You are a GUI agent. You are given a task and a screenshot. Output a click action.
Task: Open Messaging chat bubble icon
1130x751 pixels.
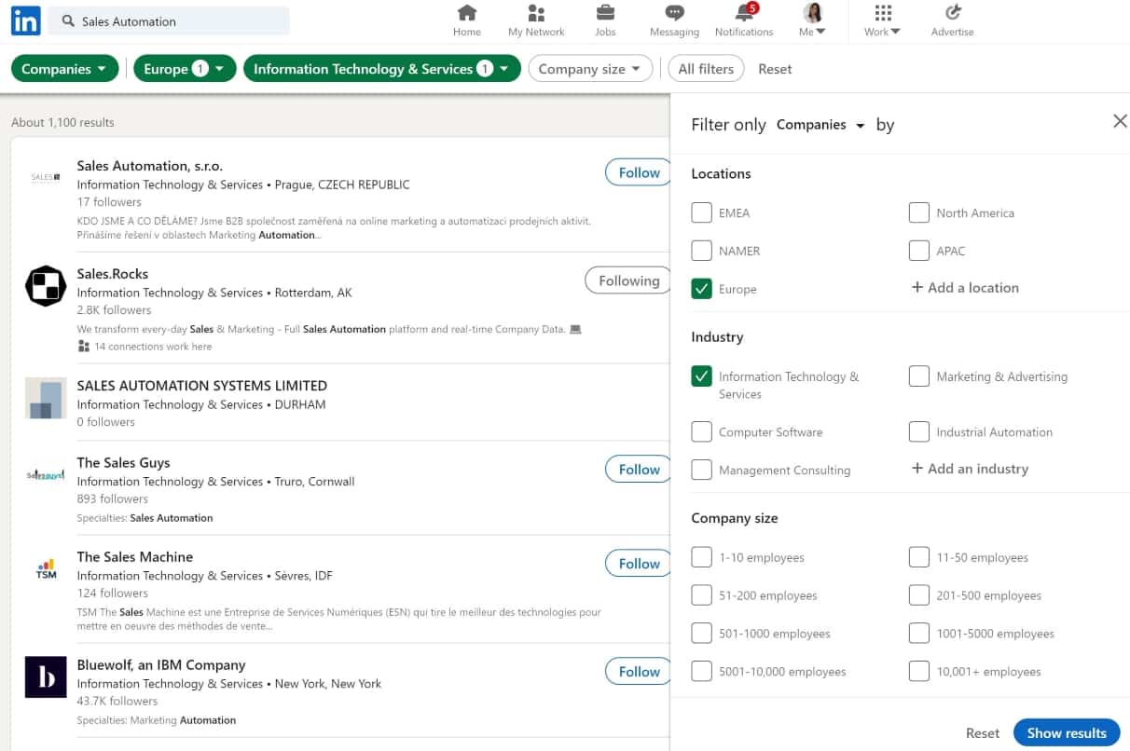[x=674, y=13]
